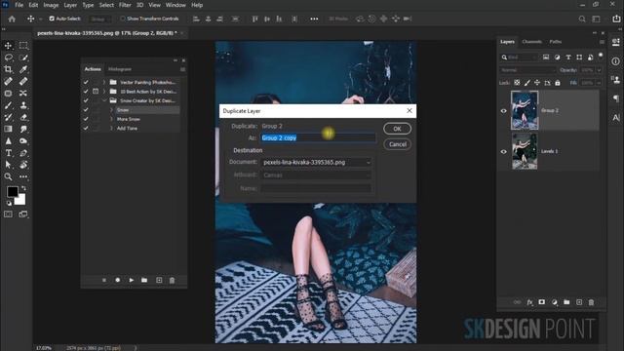Viewport: 624px width, 351px height.
Task: Select the Eyedropper tool
Action: coord(23,69)
